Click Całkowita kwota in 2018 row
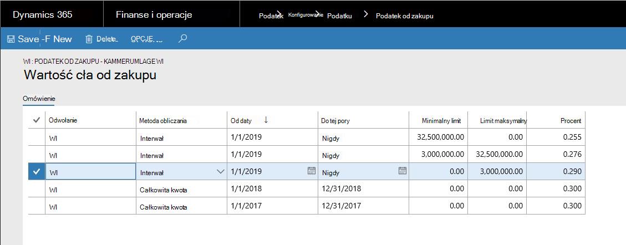The height and width of the screenshot is (245, 626). pyautogui.click(x=163, y=190)
